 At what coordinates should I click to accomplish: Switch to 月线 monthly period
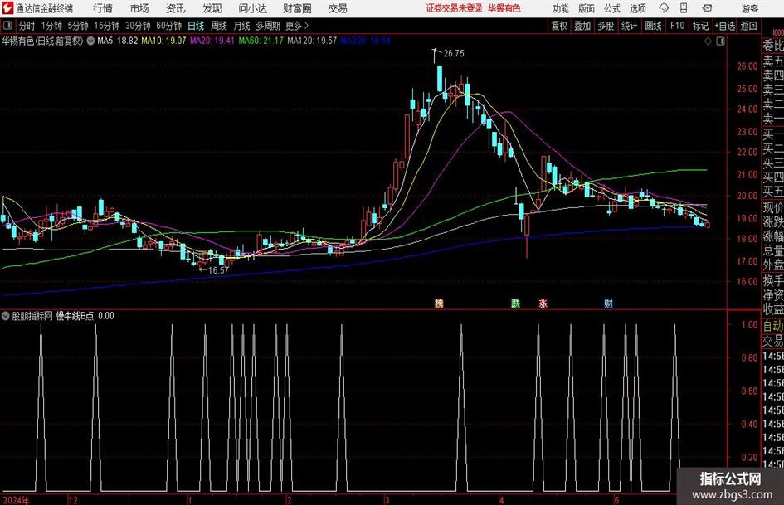coord(242,26)
